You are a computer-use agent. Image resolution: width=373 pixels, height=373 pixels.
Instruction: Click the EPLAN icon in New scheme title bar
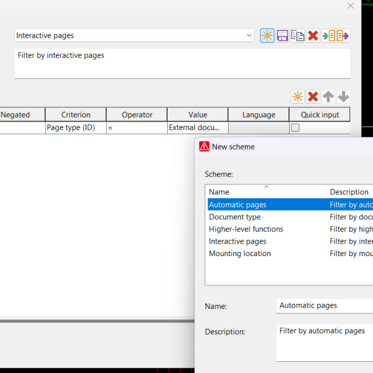pos(204,147)
